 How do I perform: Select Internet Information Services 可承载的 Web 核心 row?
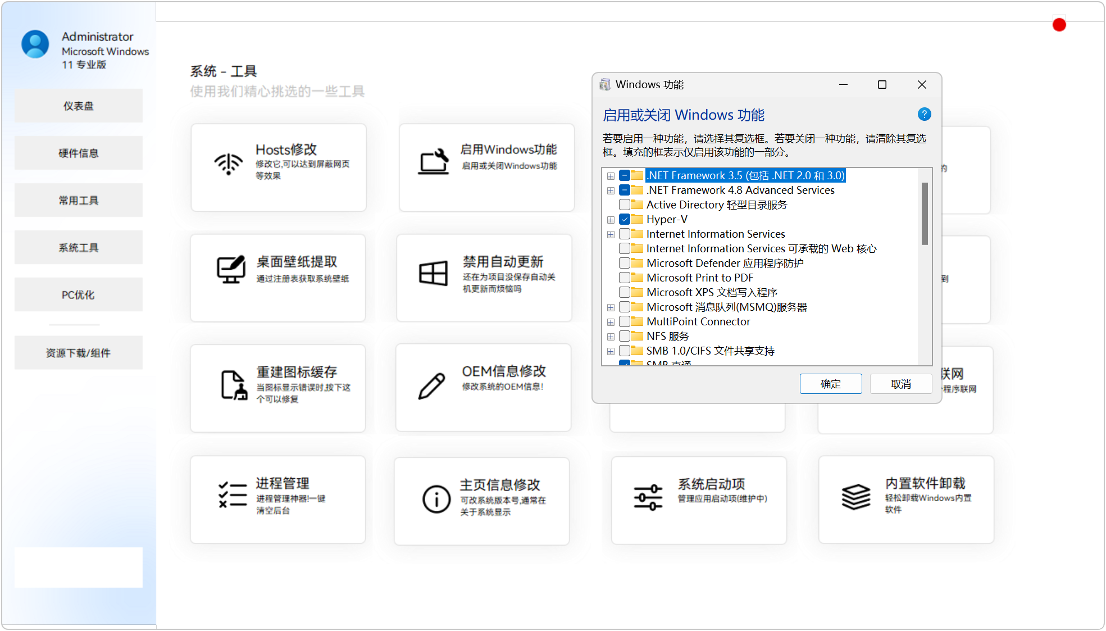[761, 248]
